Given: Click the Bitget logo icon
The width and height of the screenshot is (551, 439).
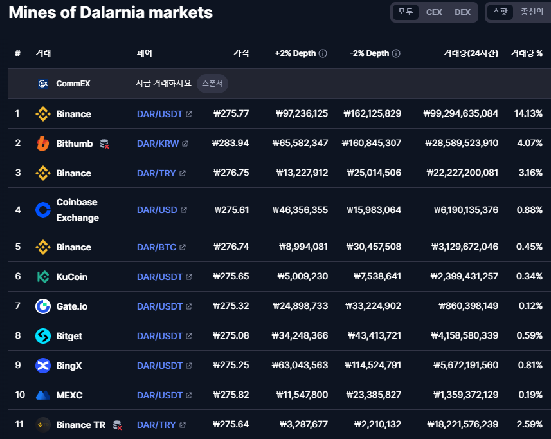Looking at the screenshot, I should (43, 336).
